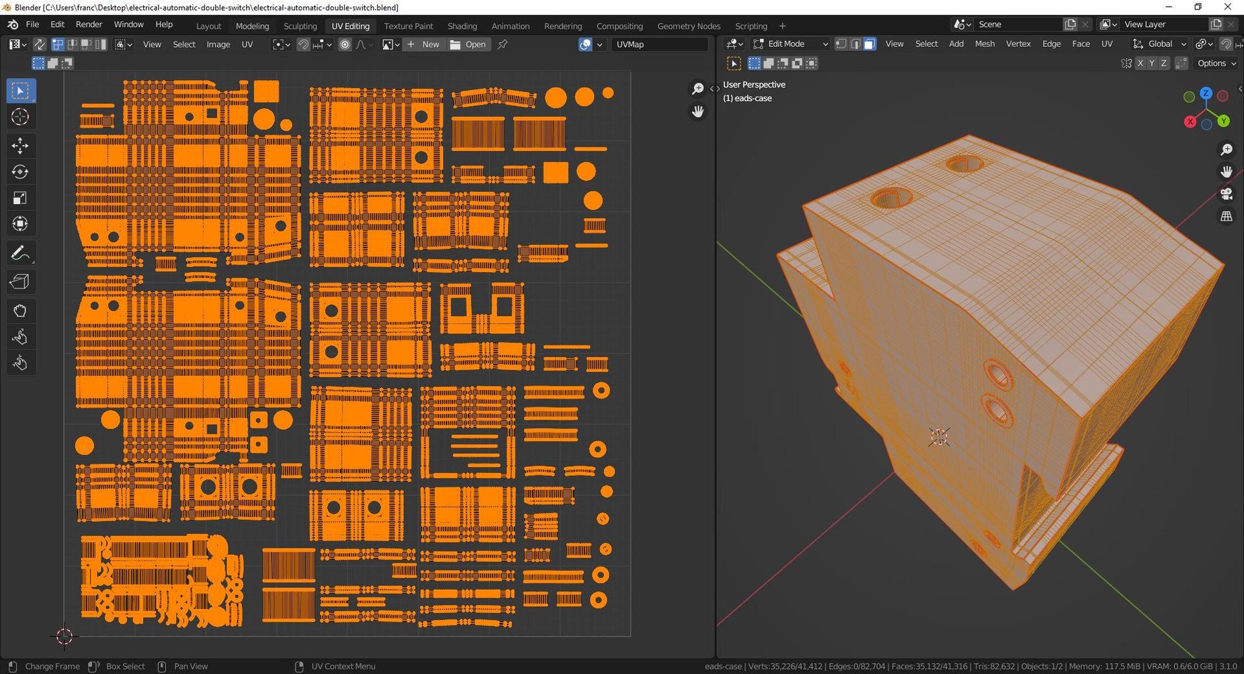The image size is (1244, 674).
Task: Choose the UV Grab sculpt tool
Action: (x=20, y=311)
